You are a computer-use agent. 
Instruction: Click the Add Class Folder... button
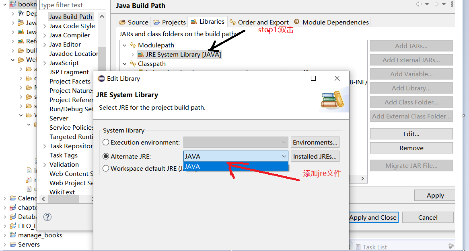click(411, 102)
